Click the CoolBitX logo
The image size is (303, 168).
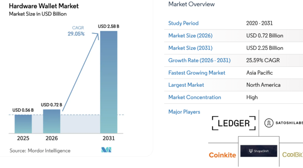[292, 155]
